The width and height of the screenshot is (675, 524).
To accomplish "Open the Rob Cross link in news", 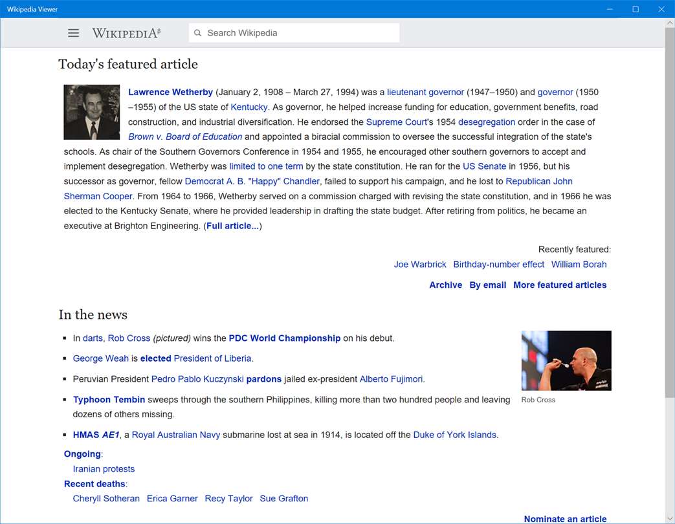I will [x=129, y=338].
